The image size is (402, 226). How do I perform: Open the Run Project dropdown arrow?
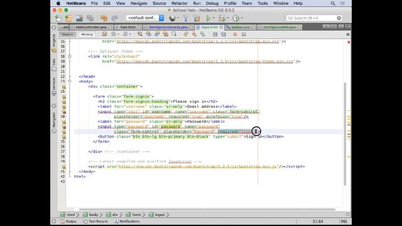coord(214,18)
